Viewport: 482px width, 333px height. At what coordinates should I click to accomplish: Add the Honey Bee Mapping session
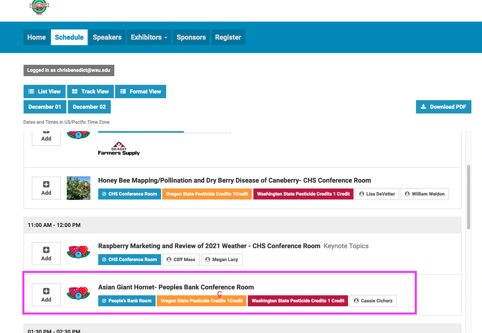point(46,188)
